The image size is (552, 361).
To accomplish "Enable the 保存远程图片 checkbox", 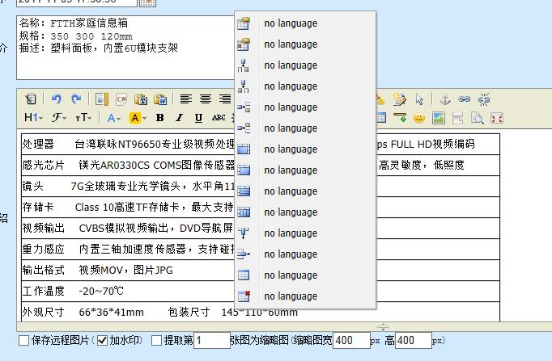I will [23, 341].
